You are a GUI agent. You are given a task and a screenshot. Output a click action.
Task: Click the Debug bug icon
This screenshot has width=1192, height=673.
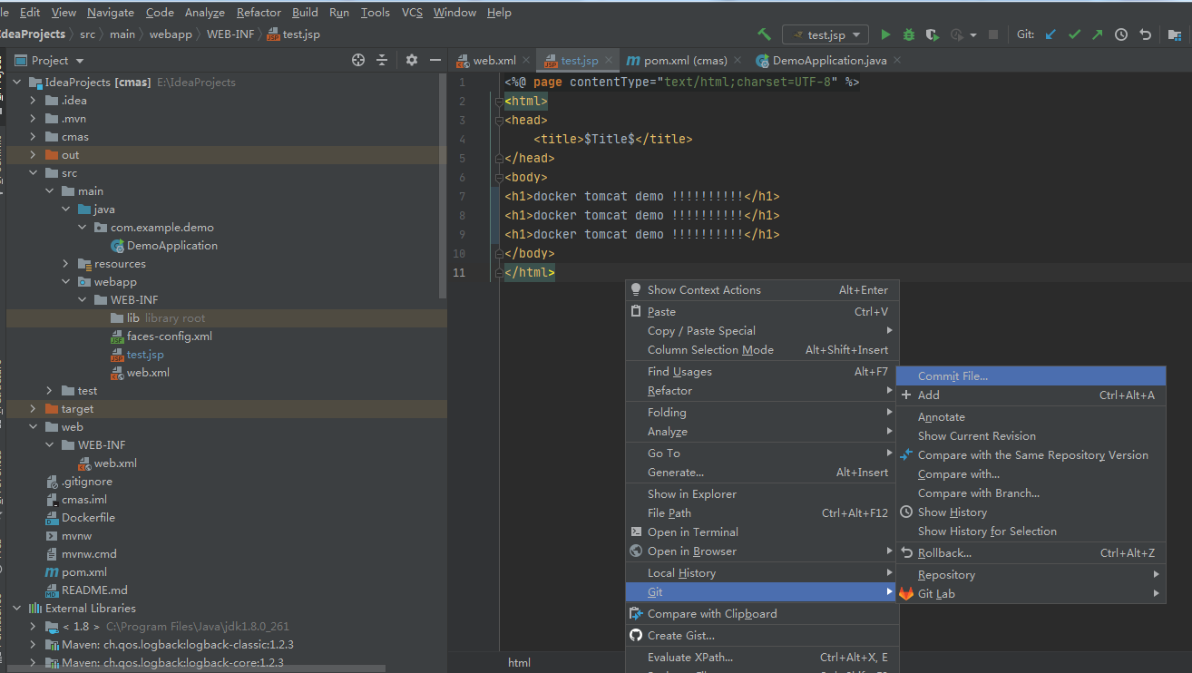pyautogui.click(x=909, y=34)
